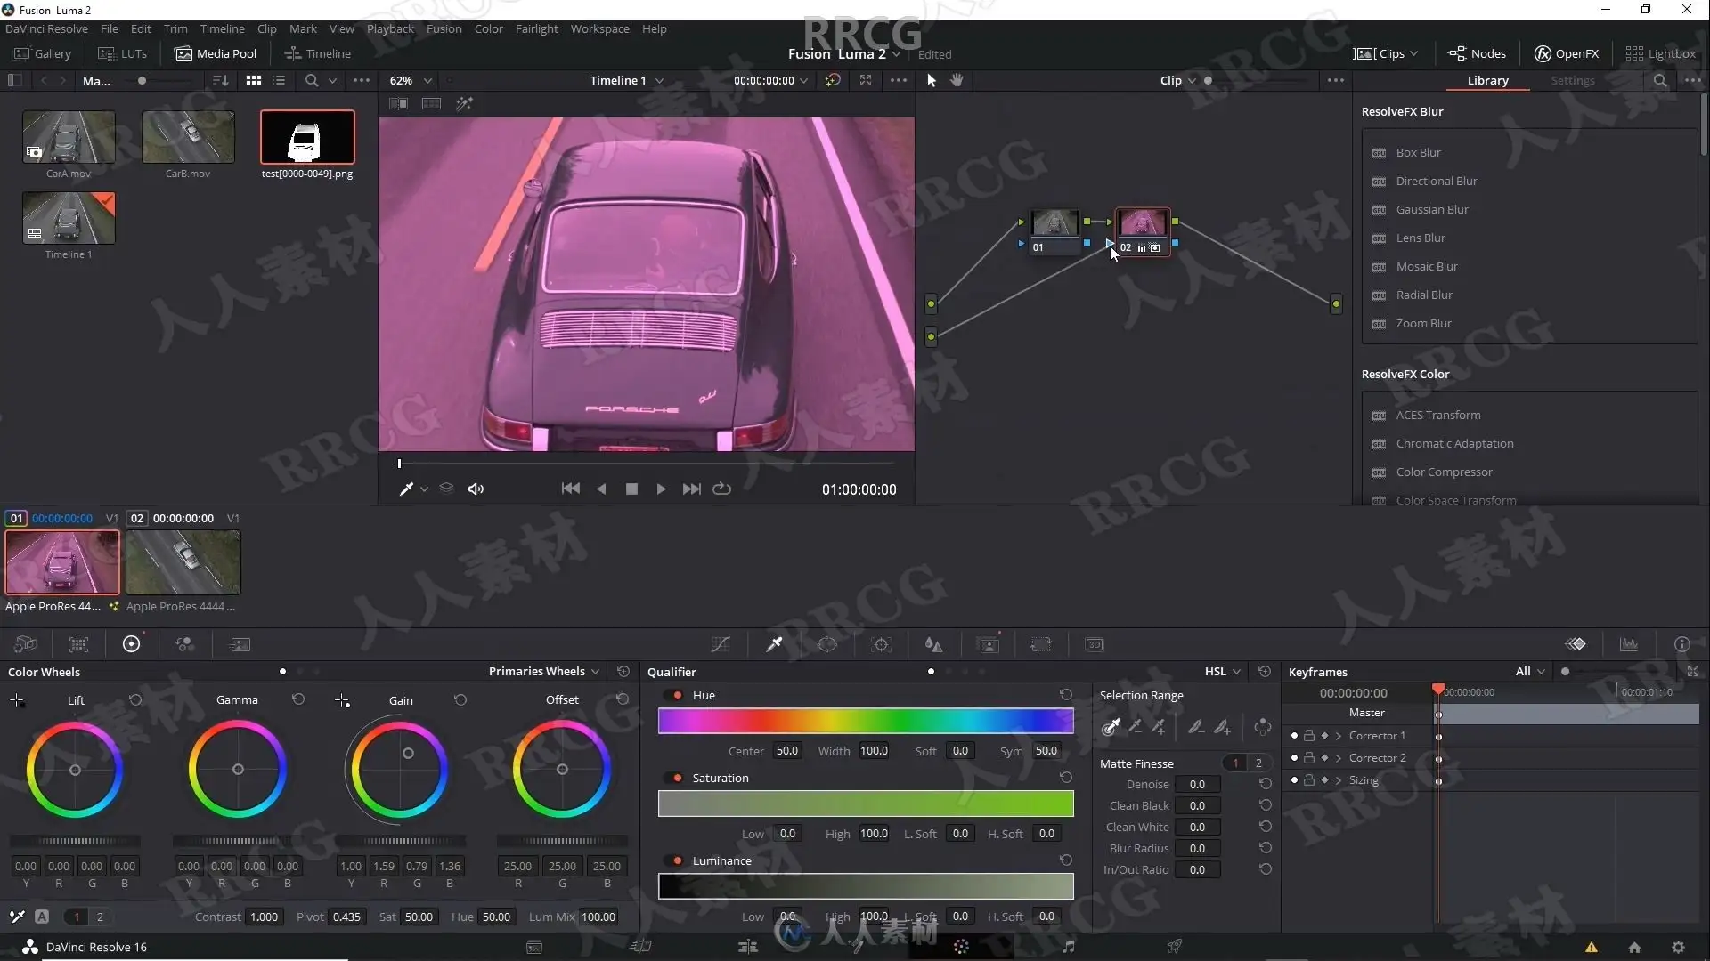Image resolution: width=1710 pixels, height=961 pixels.
Task: Mute viewer audio speaker
Action: (476, 489)
